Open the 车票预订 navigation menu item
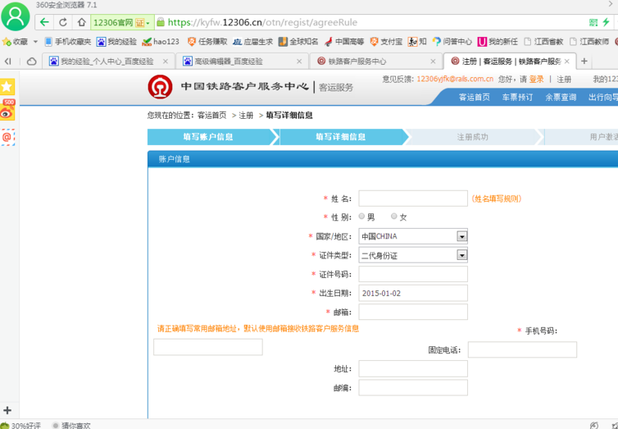 point(517,97)
